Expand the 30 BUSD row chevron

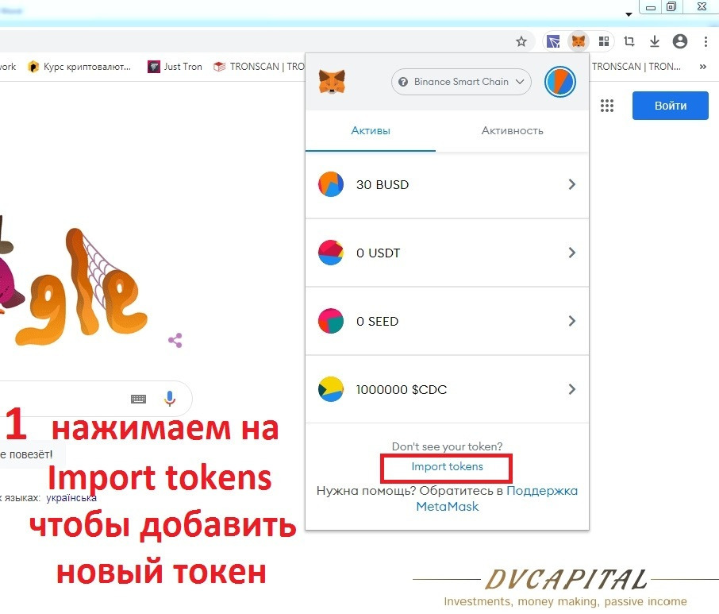point(572,184)
